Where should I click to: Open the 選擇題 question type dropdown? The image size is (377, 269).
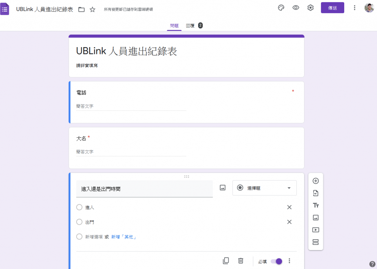tap(264, 188)
